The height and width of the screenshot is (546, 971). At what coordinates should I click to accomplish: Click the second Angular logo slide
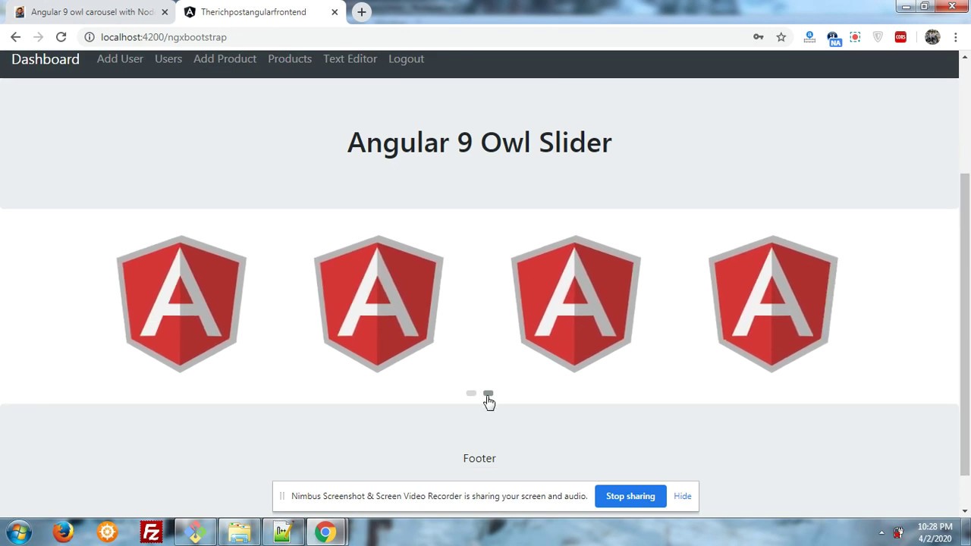pyautogui.click(x=379, y=303)
